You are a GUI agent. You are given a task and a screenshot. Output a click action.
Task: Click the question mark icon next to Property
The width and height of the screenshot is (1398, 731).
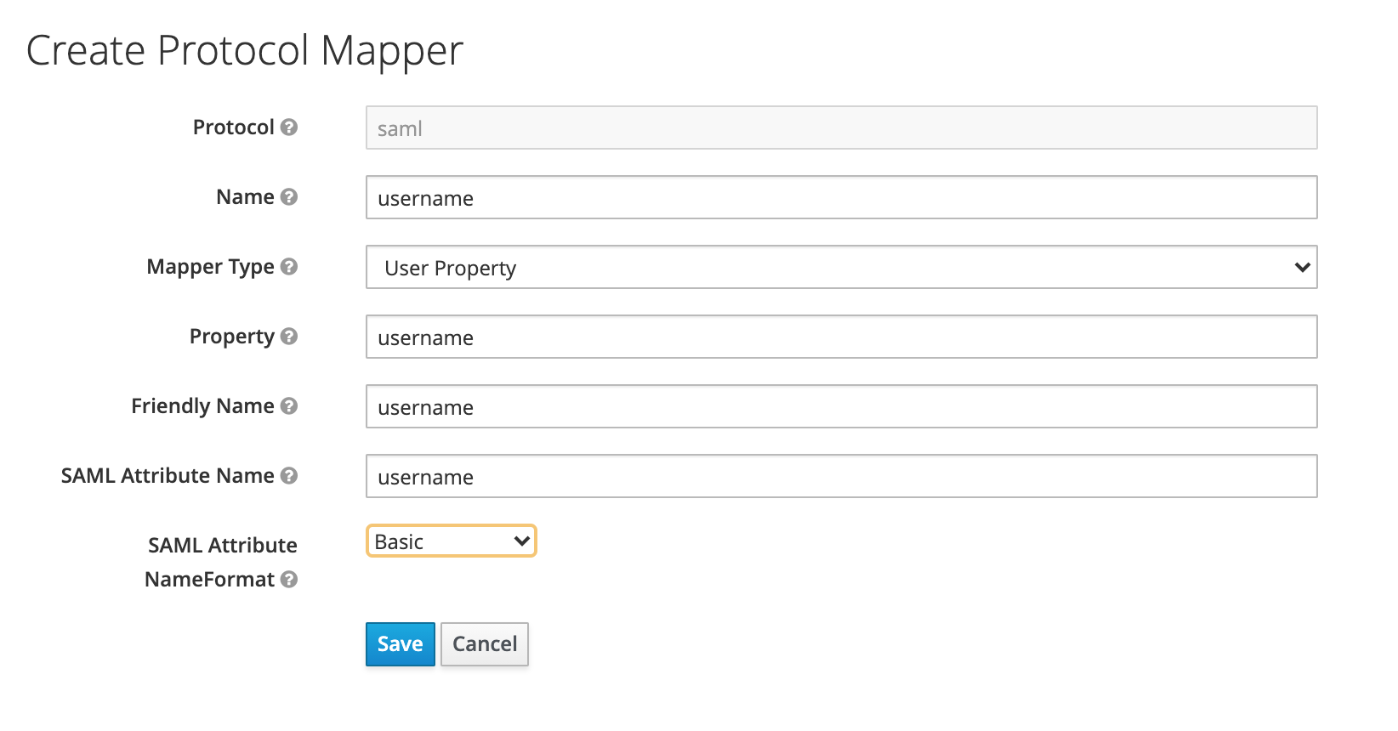point(289,337)
